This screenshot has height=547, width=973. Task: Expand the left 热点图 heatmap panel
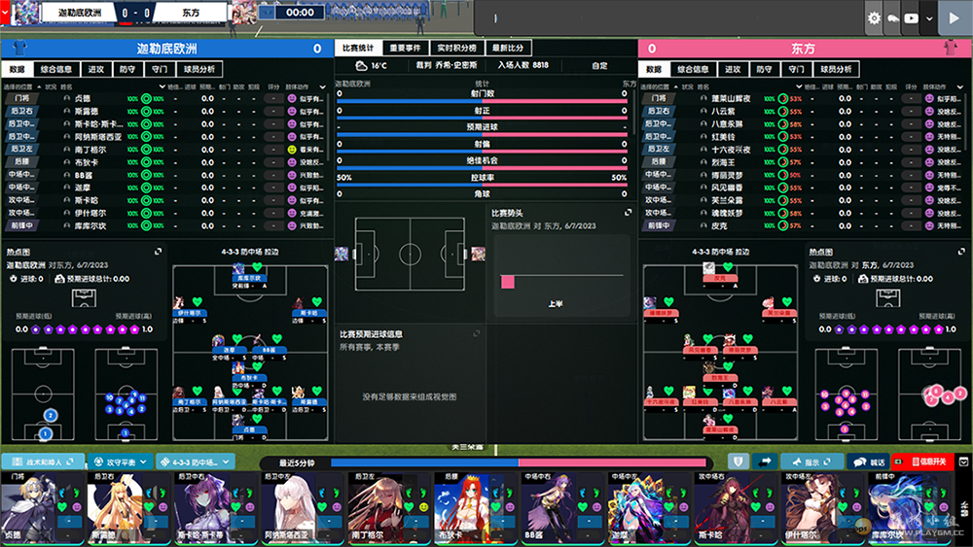point(159,251)
